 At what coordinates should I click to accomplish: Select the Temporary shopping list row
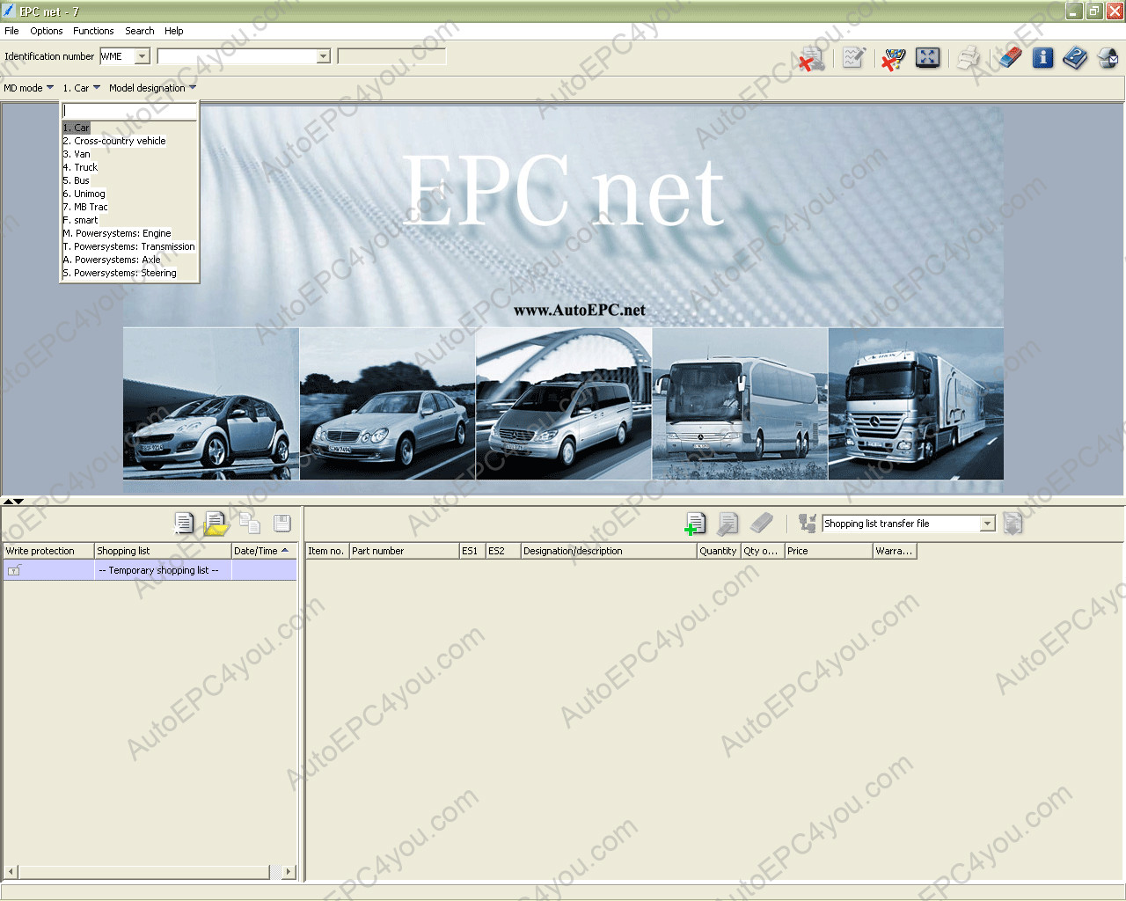(x=150, y=570)
